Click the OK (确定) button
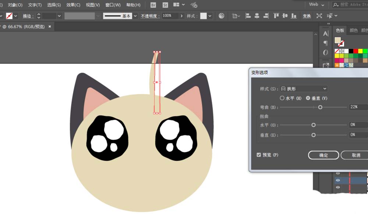Viewport: 368px width, 214px height. (323, 155)
